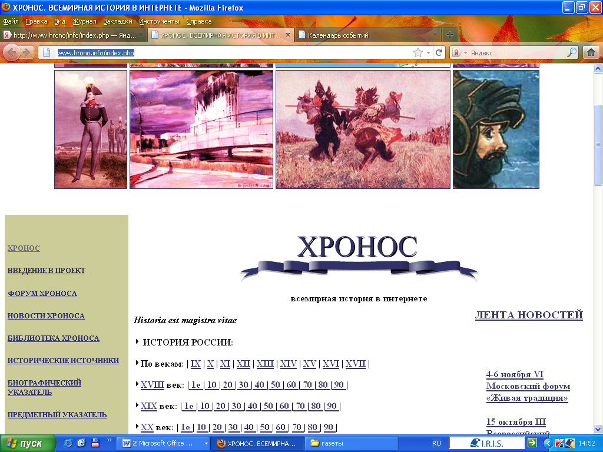Show more quick launch items via chevron

click(109, 441)
